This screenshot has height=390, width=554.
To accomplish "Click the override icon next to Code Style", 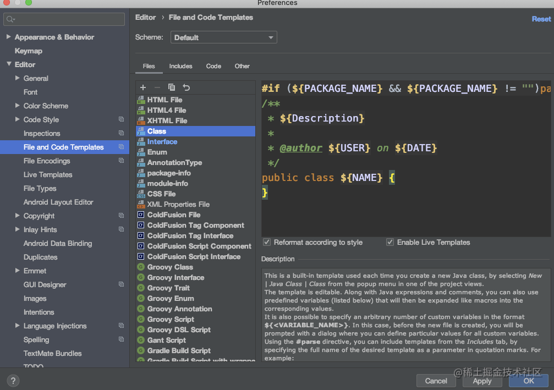I will click(x=121, y=119).
